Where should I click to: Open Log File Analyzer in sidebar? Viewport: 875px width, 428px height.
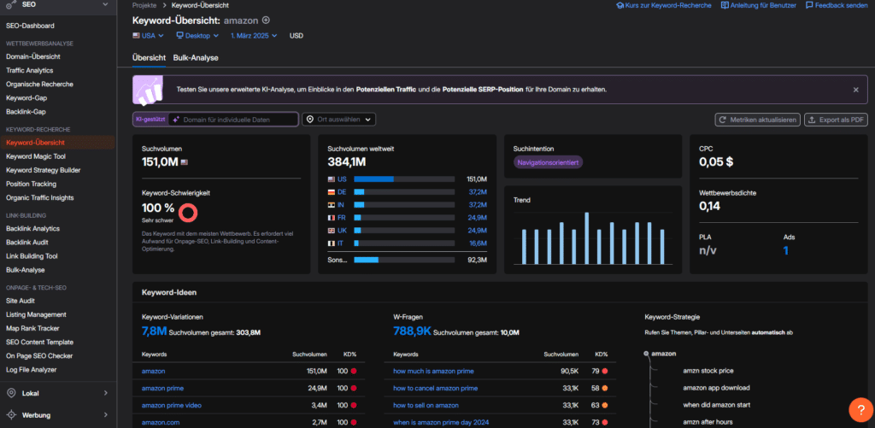tap(32, 369)
